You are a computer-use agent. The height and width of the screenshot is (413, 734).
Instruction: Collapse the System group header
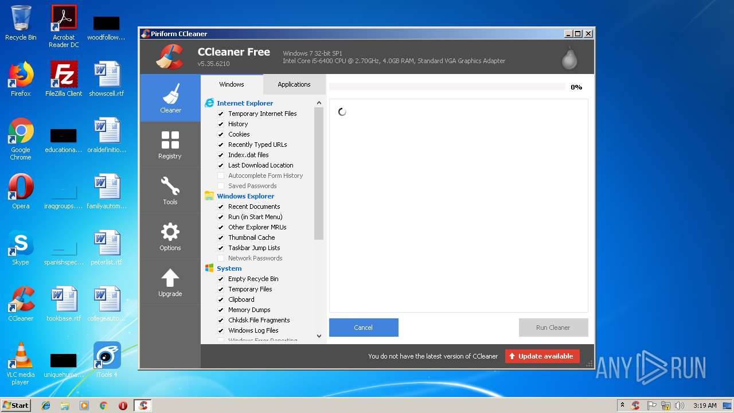pyautogui.click(x=229, y=268)
